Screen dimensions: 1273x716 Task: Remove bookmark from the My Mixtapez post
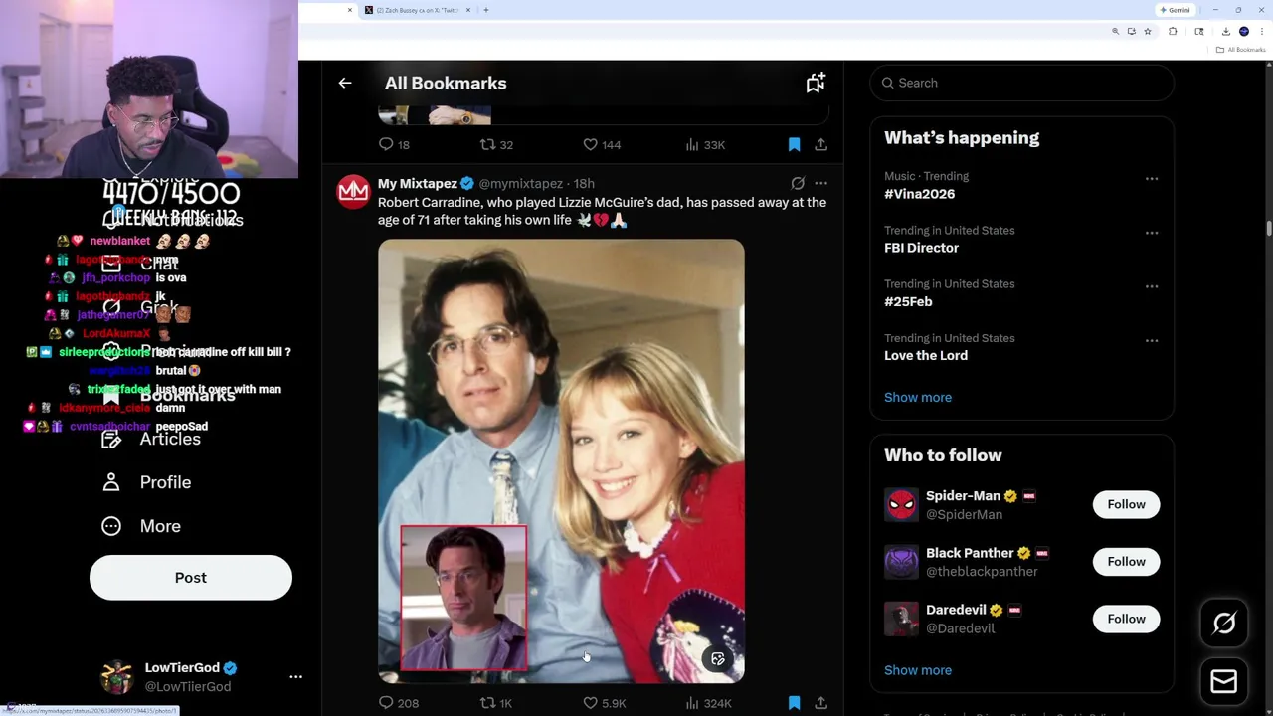[x=794, y=703]
